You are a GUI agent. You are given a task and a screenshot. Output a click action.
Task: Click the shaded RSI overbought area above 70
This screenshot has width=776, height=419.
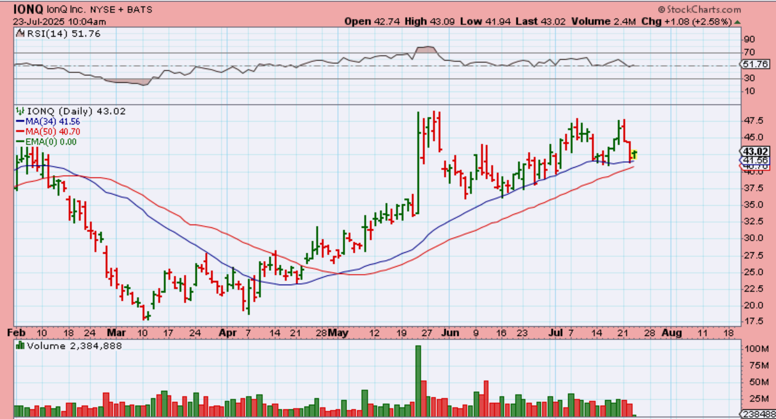point(425,49)
